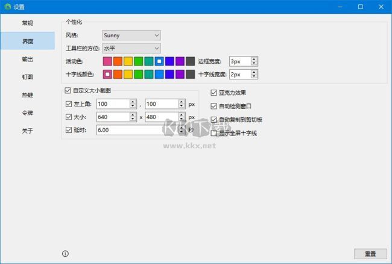The image size is (392, 264).
Task: Decrease 左上角 Y value with down arrow
Action: [182, 106]
